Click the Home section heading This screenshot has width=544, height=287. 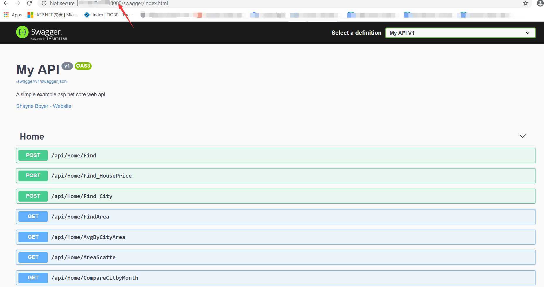click(32, 136)
